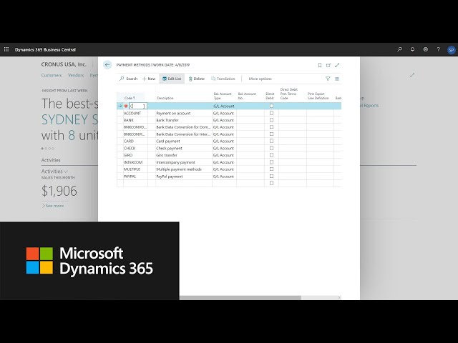The height and width of the screenshot is (343, 458).
Task: Bookmark the Payment Methods page
Action: pyautogui.click(x=320, y=65)
